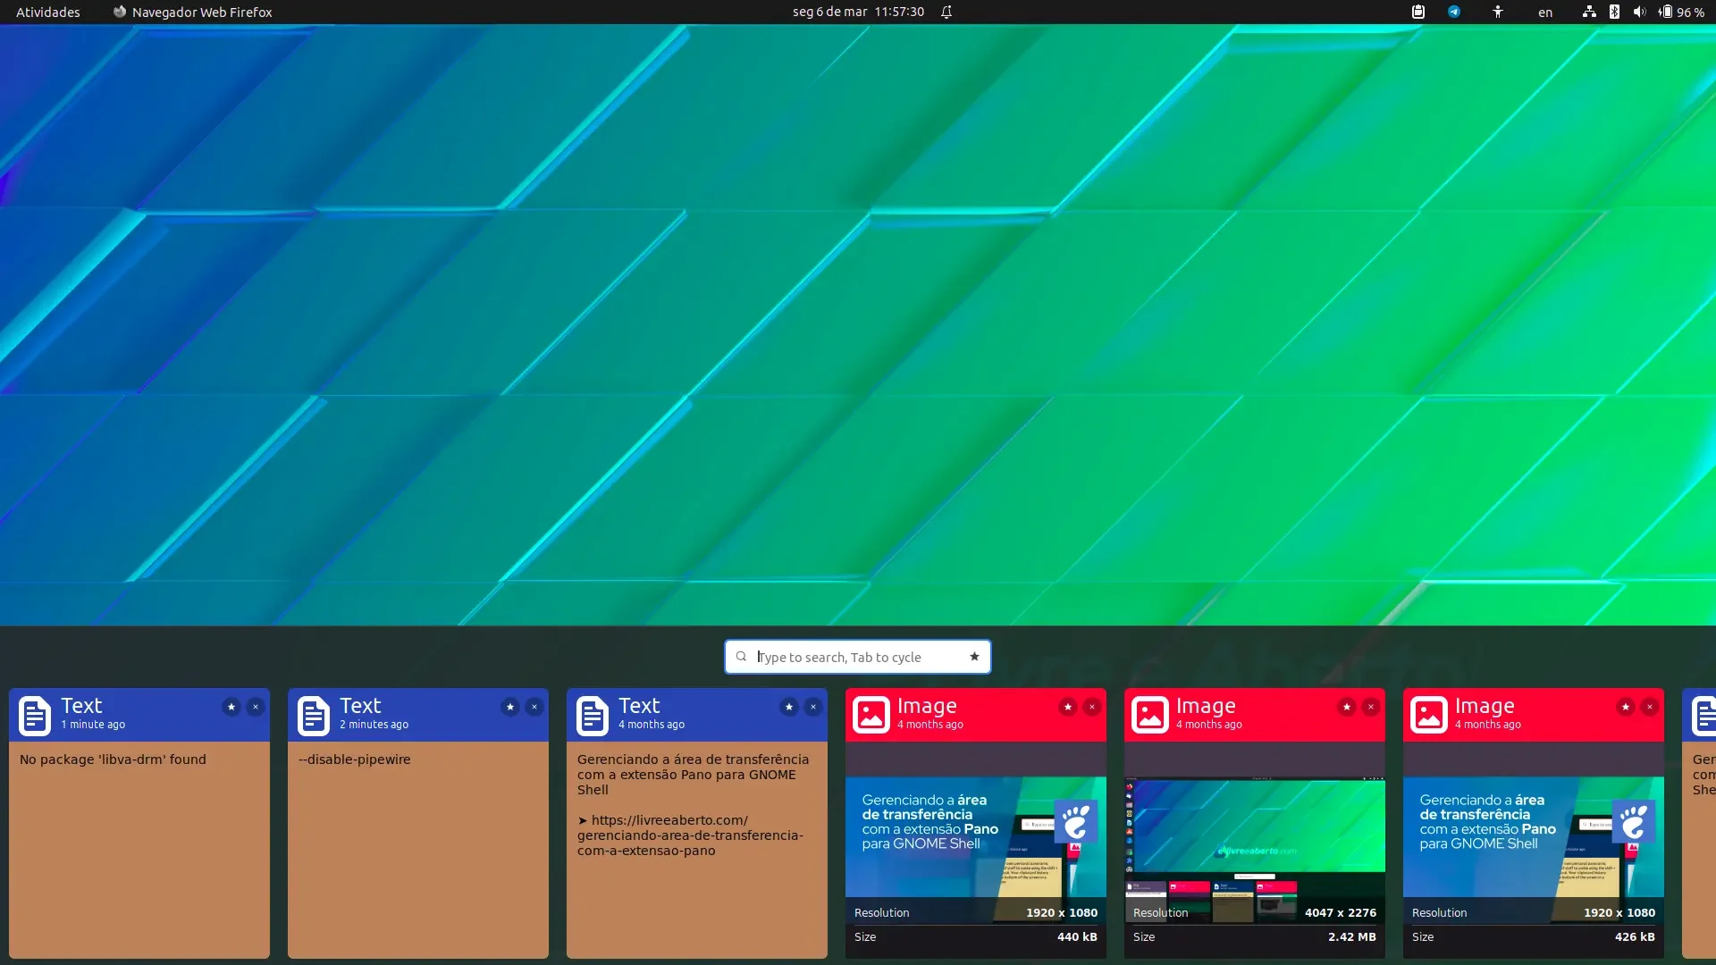Click document icon of Text 4 months ago card
This screenshot has height=965, width=1716.
tap(593, 716)
